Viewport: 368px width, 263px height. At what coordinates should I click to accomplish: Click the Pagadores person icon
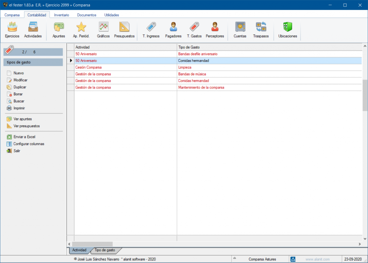[x=173, y=27]
